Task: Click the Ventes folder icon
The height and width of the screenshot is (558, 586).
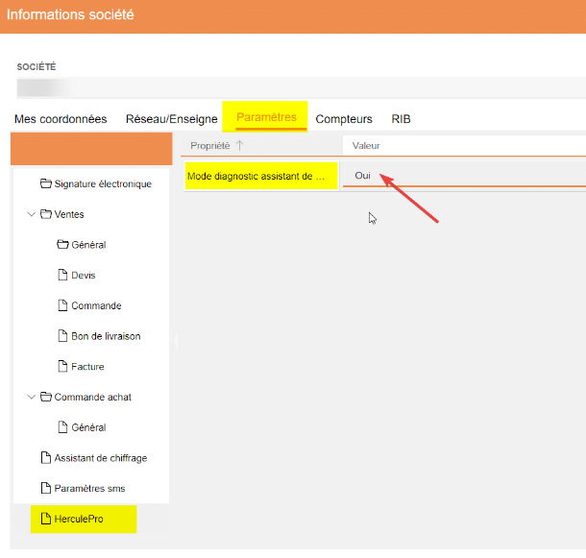Action: click(x=46, y=214)
